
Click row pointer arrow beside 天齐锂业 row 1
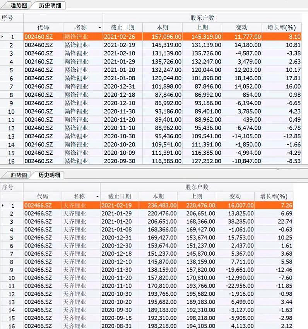coord(3,205)
